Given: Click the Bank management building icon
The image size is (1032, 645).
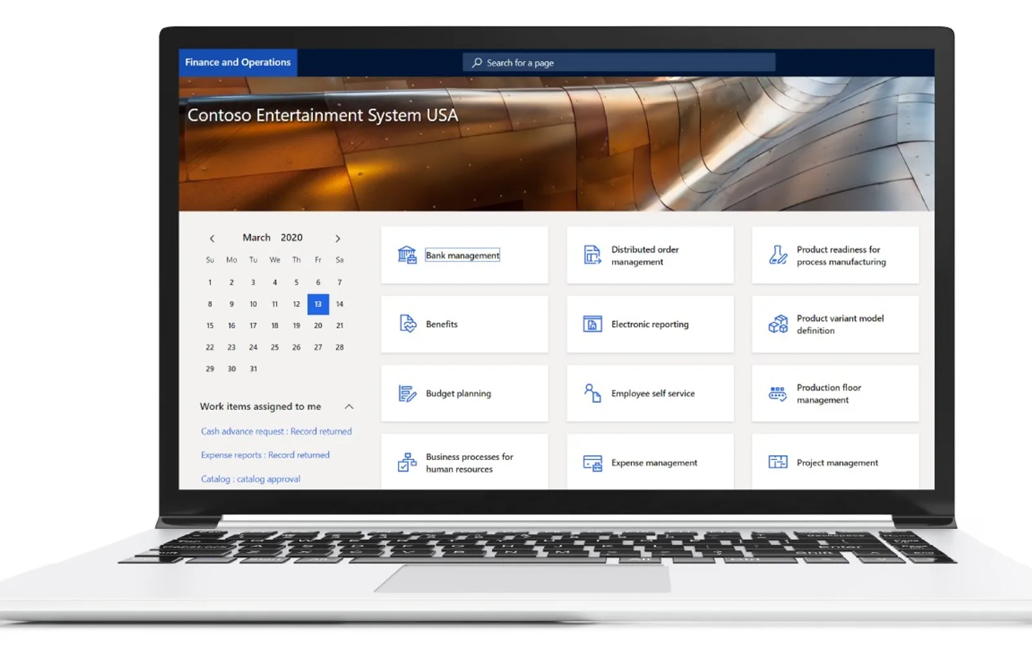Looking at the screenshot, I should click(x=407, y=255).
